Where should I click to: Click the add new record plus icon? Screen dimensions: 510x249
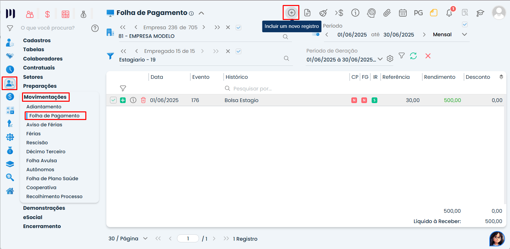[x=291, y=13]
